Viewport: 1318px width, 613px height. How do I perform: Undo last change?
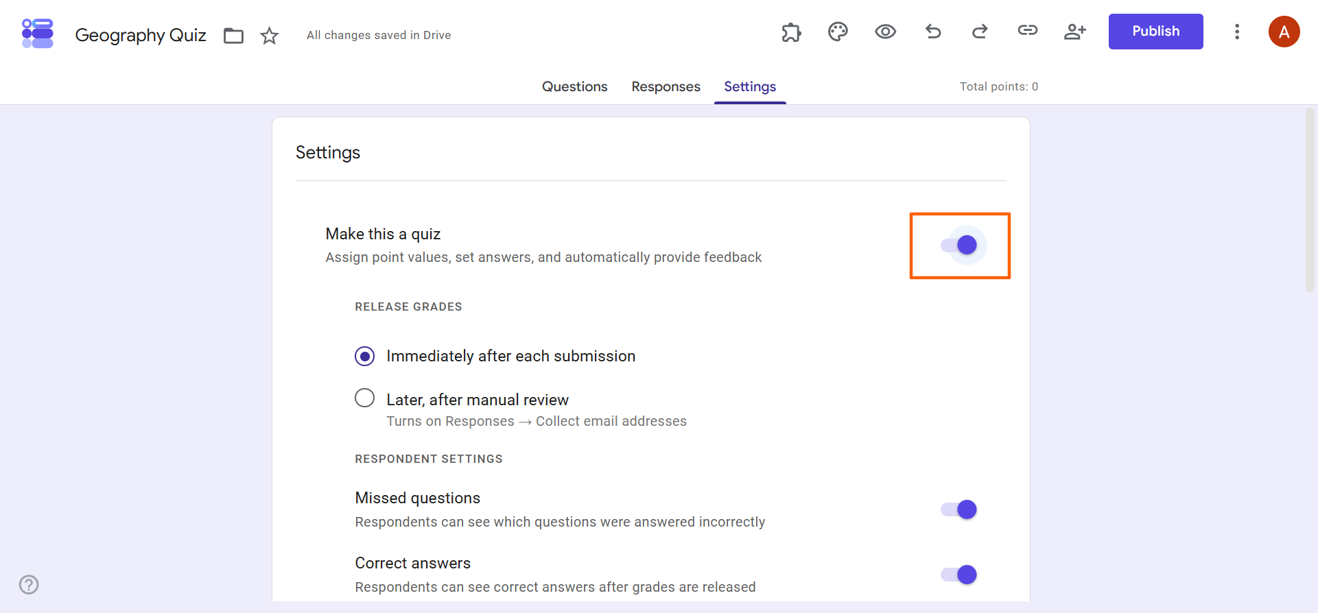point(933,32)
